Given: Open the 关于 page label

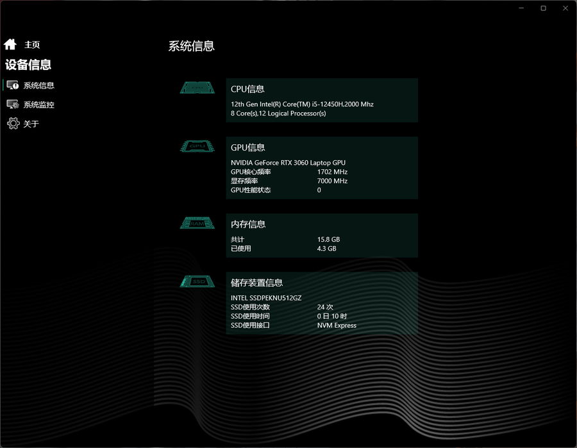Looking at the screenshot, I should coord(31,124).
